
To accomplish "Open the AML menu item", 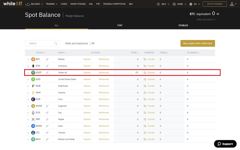I will tap(91, 4).
